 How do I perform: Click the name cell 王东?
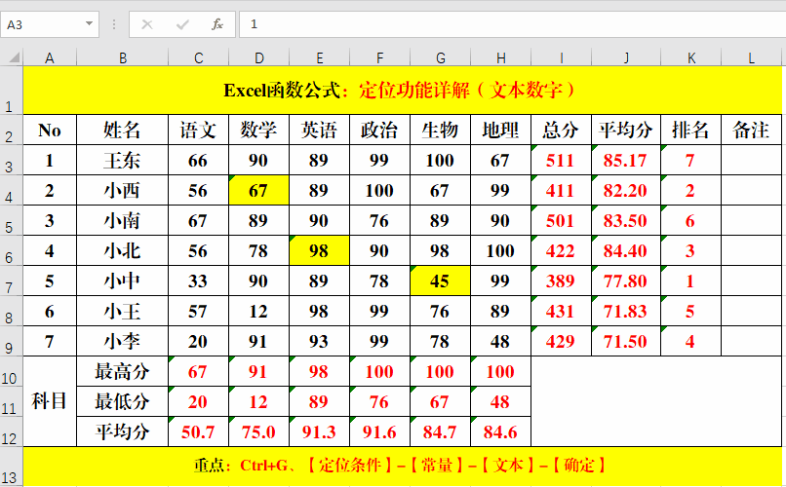coord(123,161)
